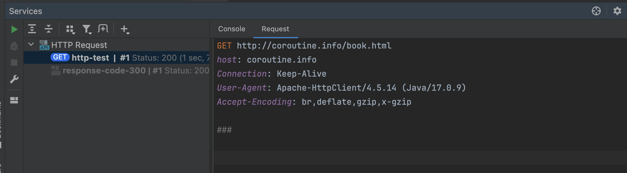Run the selected HTTP request (green play)
Screen dimensions: 627x173
[x=14, y=29]
